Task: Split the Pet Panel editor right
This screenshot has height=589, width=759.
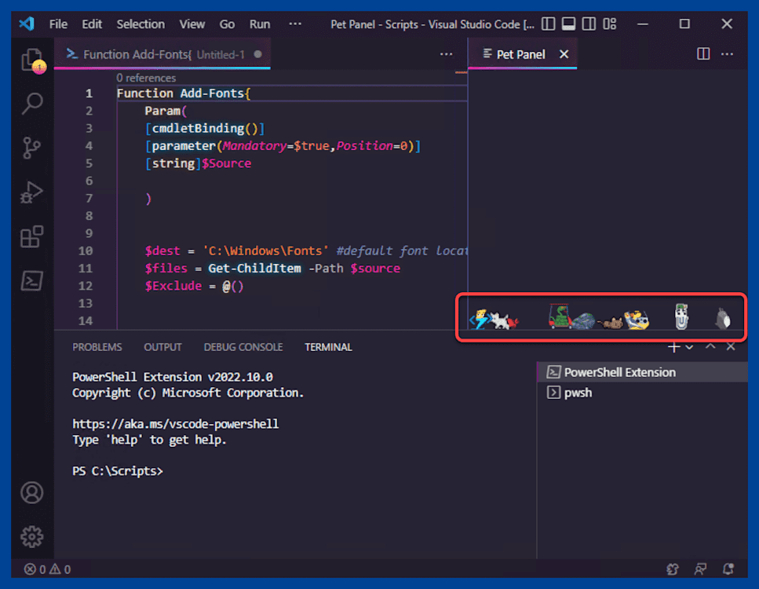Action: pyautogui.click(x=703, y=53)
